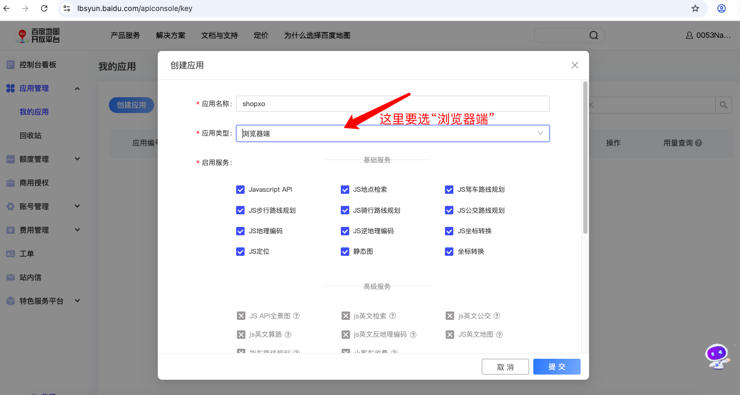Click the blue 创建应用 button
Viewport: 740px width, 395px height.
pyautogui.click(x=131, y=105)
